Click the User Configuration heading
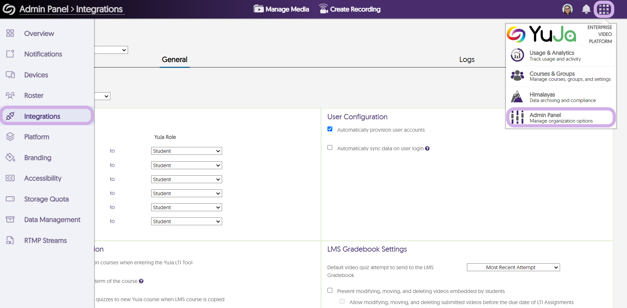This screenshot has height=308, width=627. click(x=357, y=117)
